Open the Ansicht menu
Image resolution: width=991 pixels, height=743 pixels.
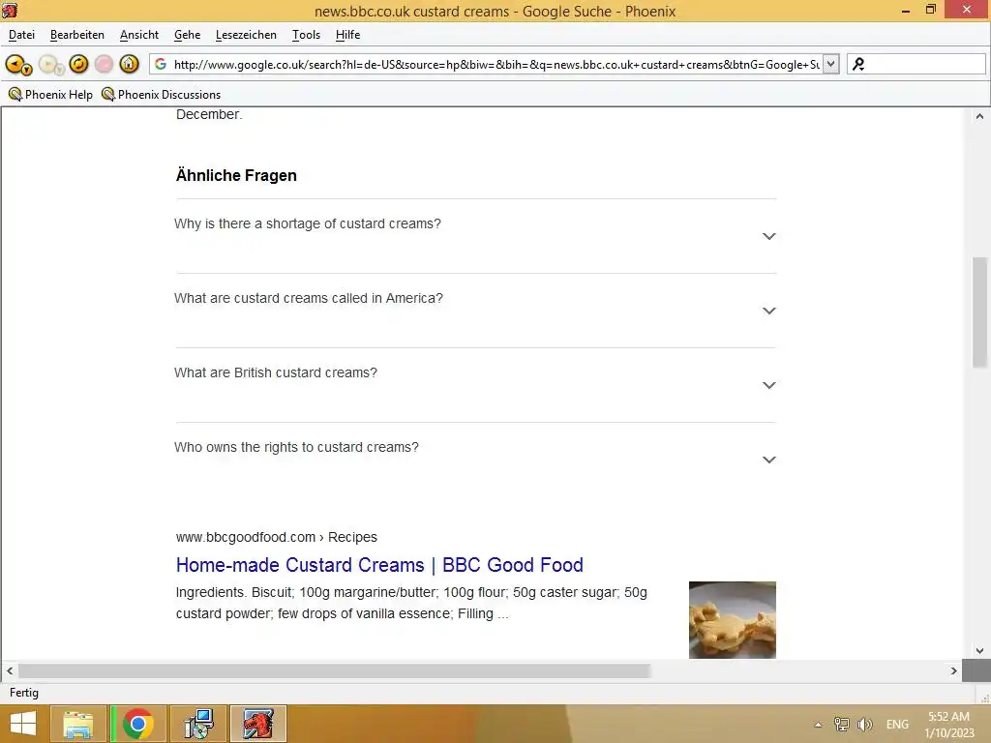139,35
